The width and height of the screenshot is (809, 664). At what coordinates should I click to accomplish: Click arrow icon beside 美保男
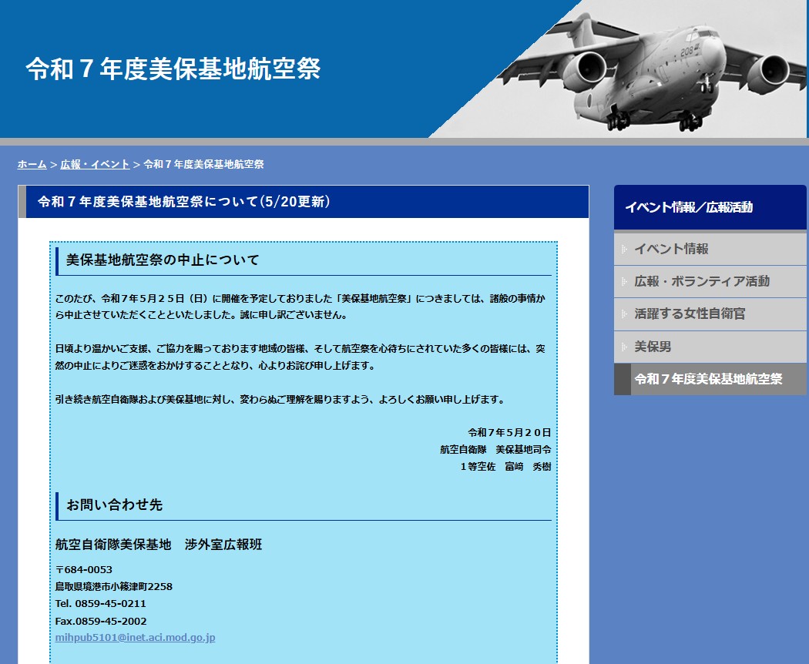(x=624, y=347)
